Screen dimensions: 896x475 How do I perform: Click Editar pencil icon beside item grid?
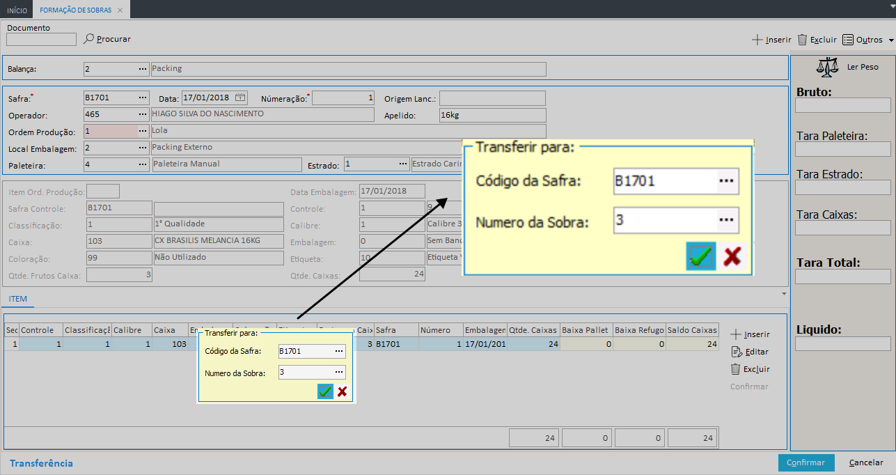pyautogui.click(x=736, y=352)
